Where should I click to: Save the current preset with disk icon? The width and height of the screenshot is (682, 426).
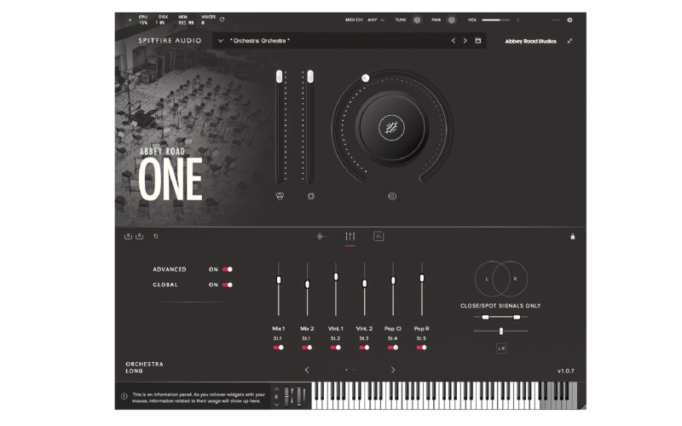coord(478,40)
